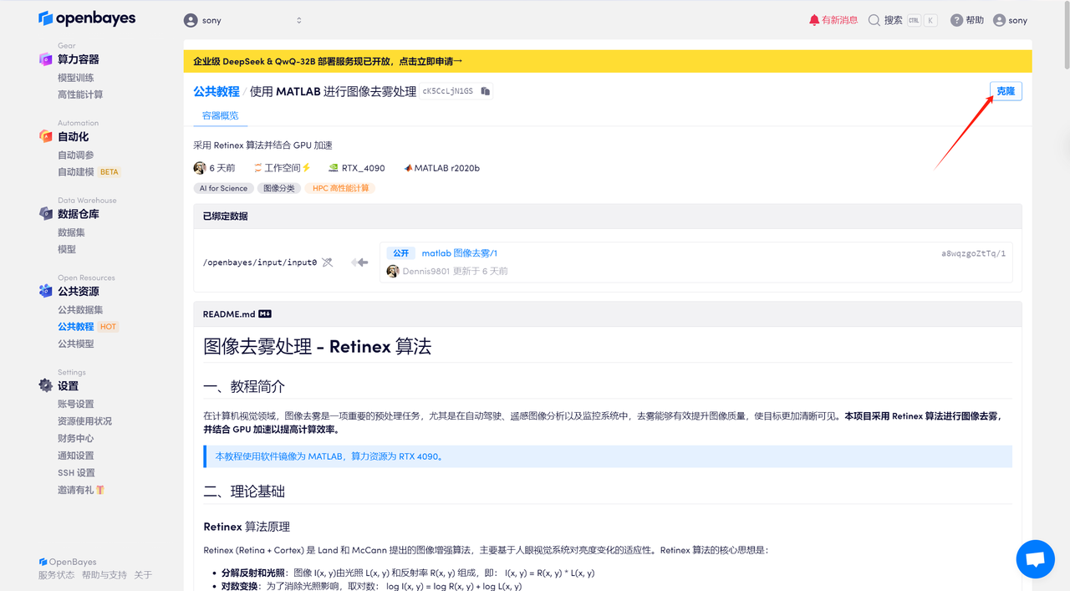The image size is (1070, 591).
Task: Open the chat support bubble
Action: point(1035,559)
